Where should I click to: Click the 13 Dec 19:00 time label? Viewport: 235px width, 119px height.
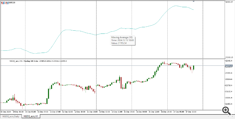pos(129,112)
